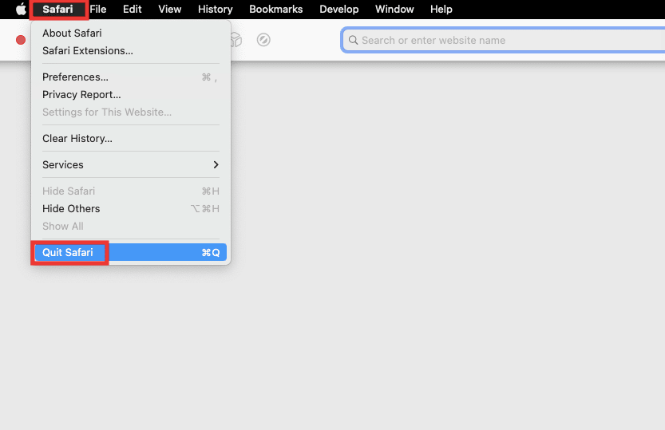Image resolution: width=665 pixels, height=430 pixels.
Task: Choose Safari Extensions… entry
Action: coord(131,50)
